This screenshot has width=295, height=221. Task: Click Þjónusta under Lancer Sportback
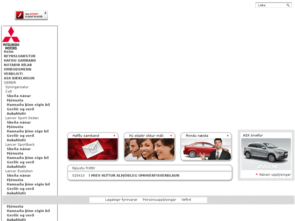coord(15,153)
